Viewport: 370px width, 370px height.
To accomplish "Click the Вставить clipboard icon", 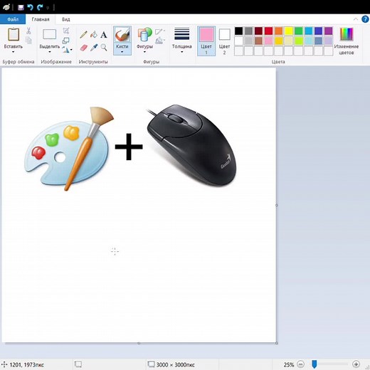I will tap(14, 35).
